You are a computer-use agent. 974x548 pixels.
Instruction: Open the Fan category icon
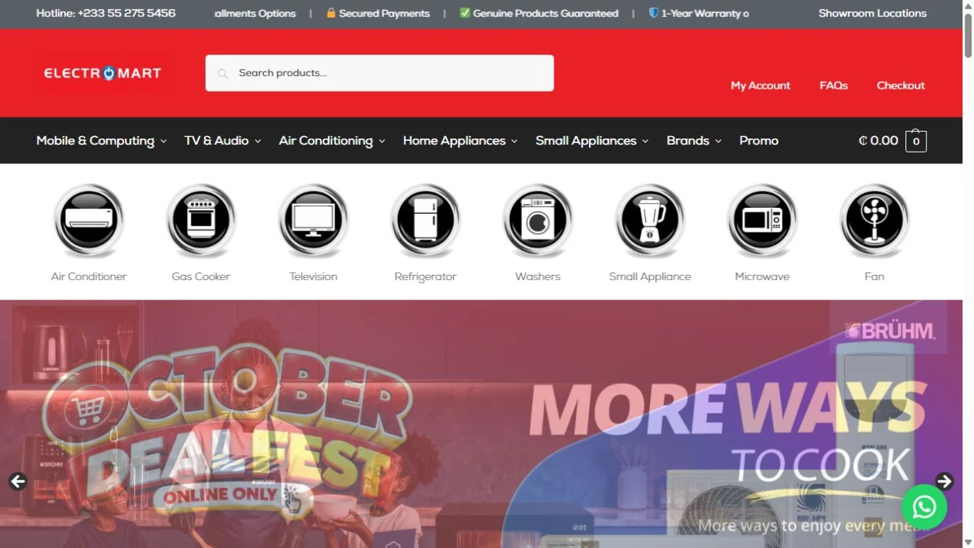tap(875, 220)
